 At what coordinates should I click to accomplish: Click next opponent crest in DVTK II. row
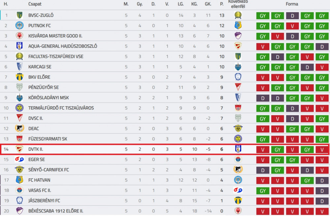pos(238,149)
